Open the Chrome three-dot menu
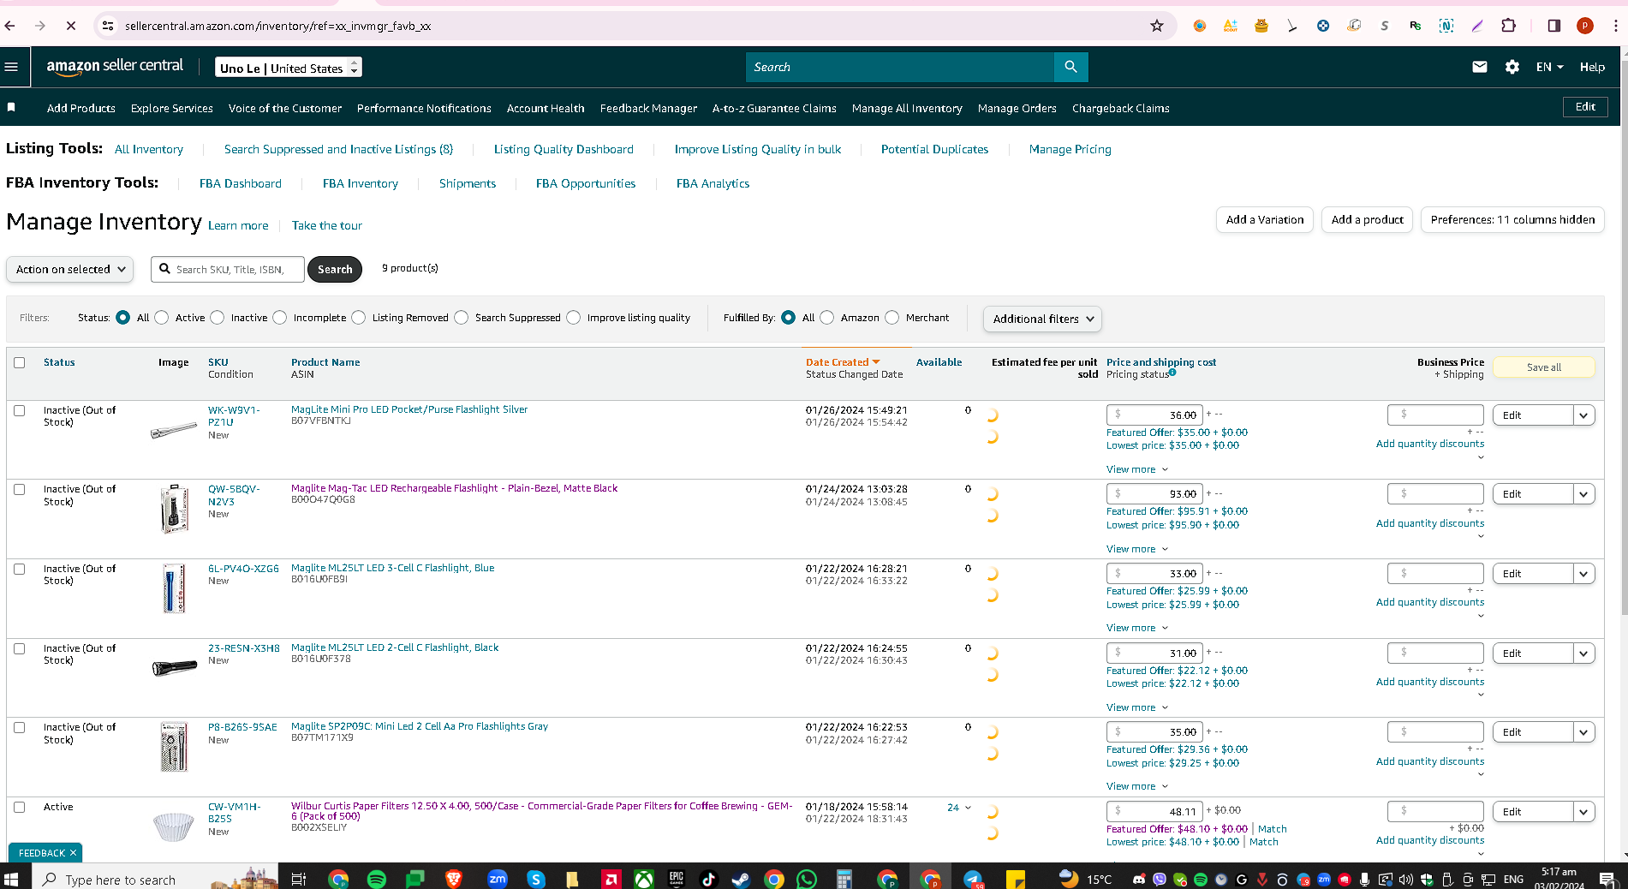Image resolution: width=1628 pixels, height=889 pixels. click(1615, 26)
